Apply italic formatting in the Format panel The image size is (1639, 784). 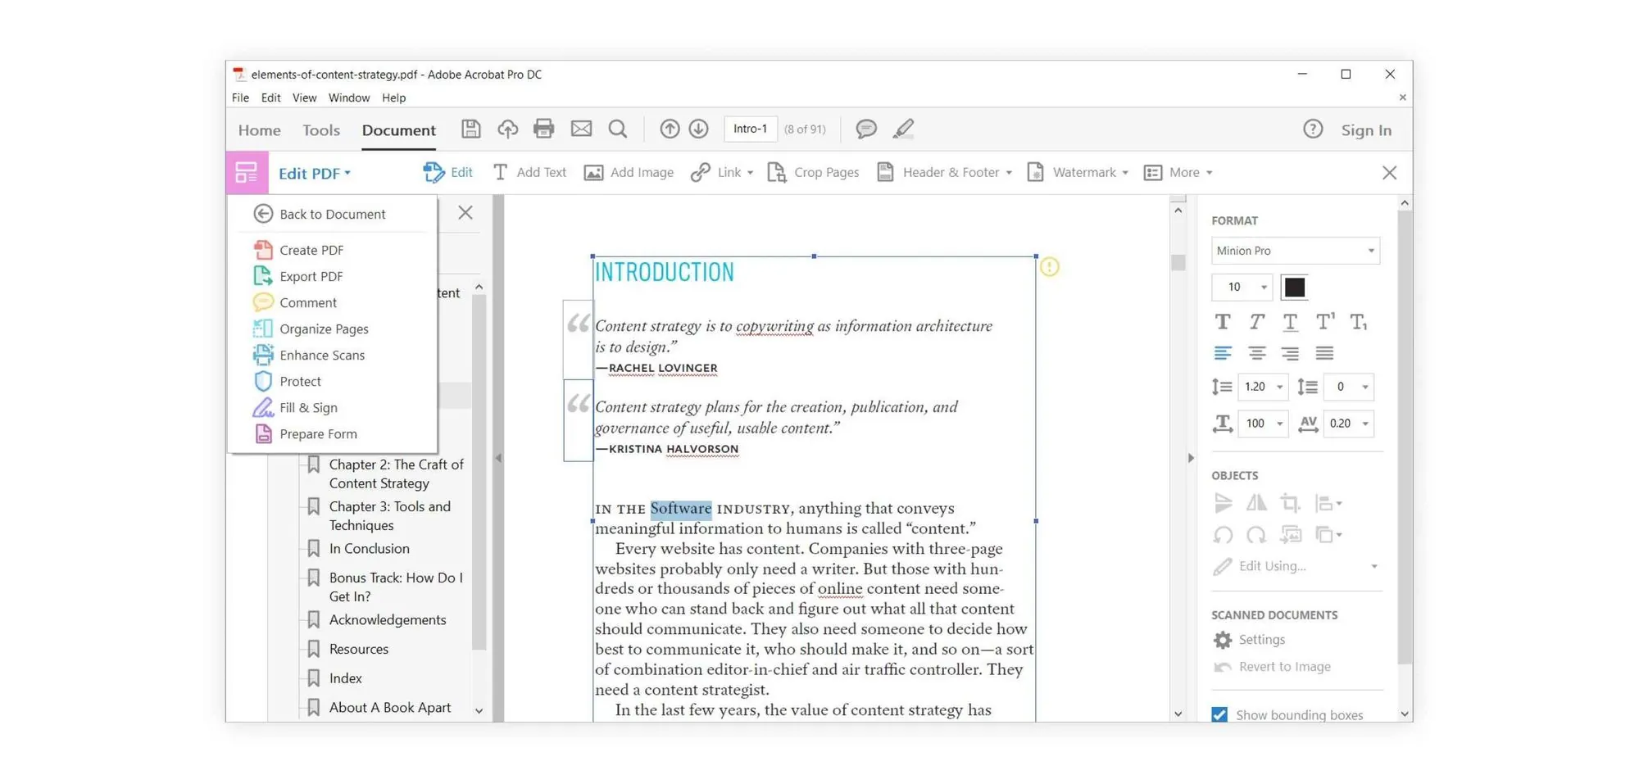[x=1256, y=321]
